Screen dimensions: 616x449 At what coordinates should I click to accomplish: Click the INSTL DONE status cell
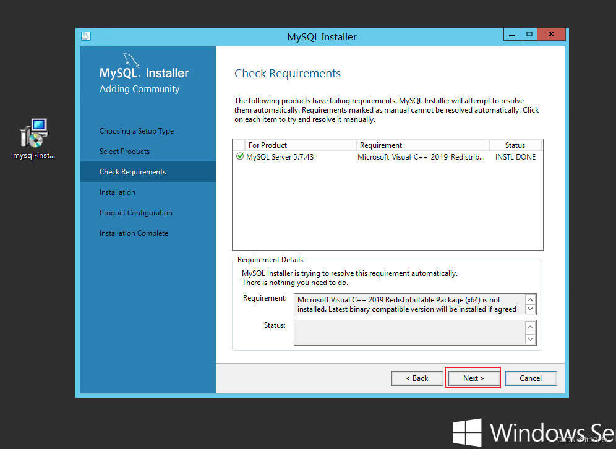click(x=515, y=156)
